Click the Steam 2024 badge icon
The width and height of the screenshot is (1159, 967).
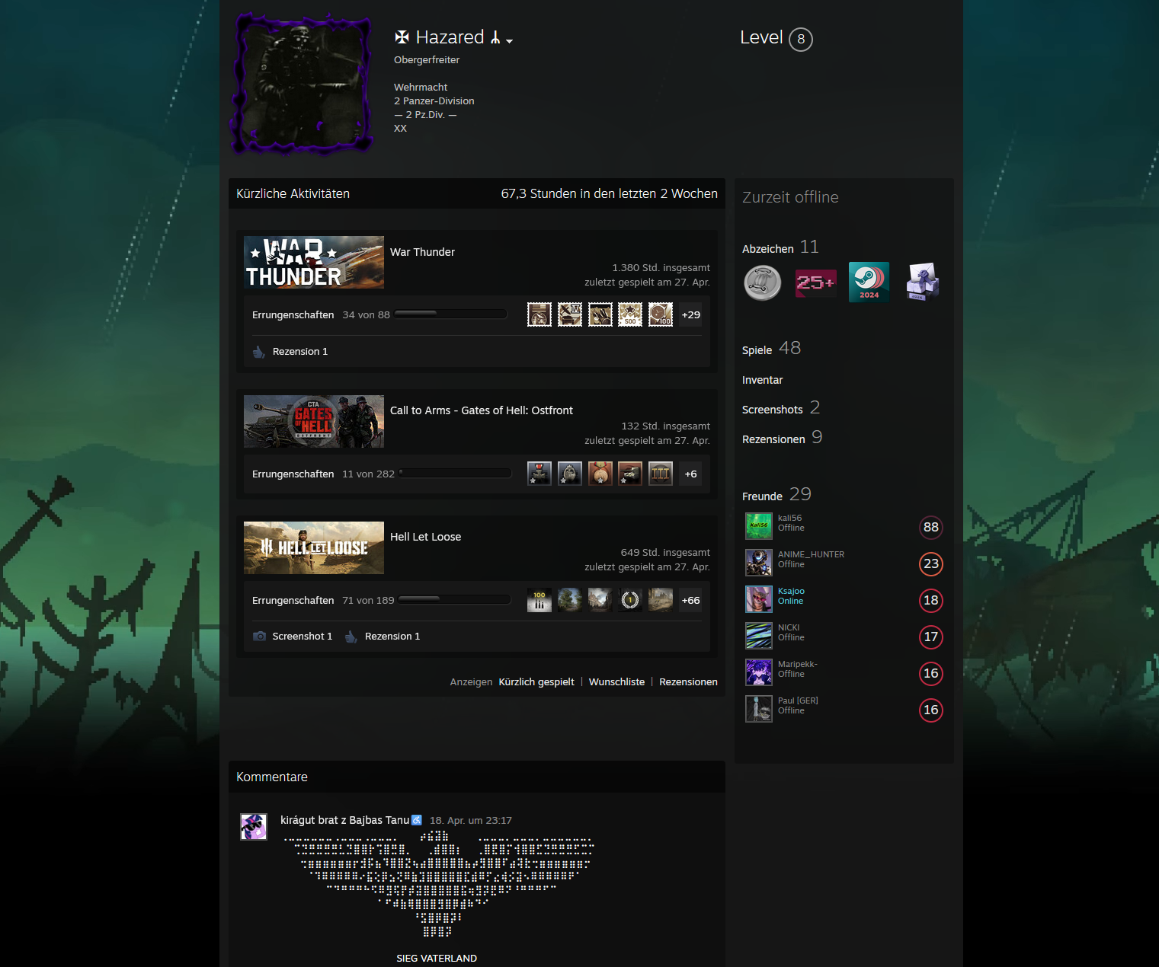point(869,282)
